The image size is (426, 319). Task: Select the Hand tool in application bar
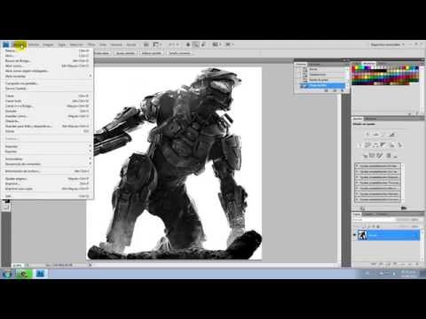coord(188,44)
